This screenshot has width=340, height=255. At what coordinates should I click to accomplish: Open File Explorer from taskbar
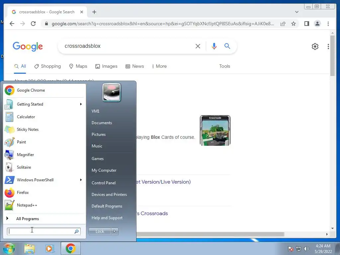(30, 248)
